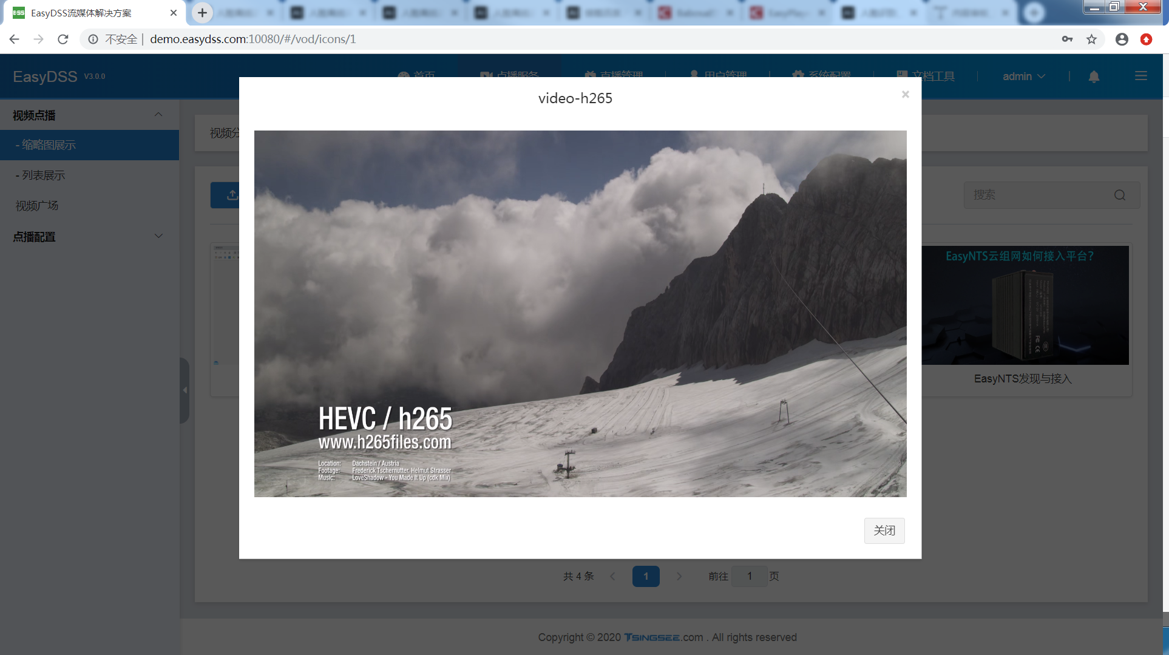Click the browser profile avatar icon
The height and width of the screenshot is (655, 1169).
pos(1122,39)
